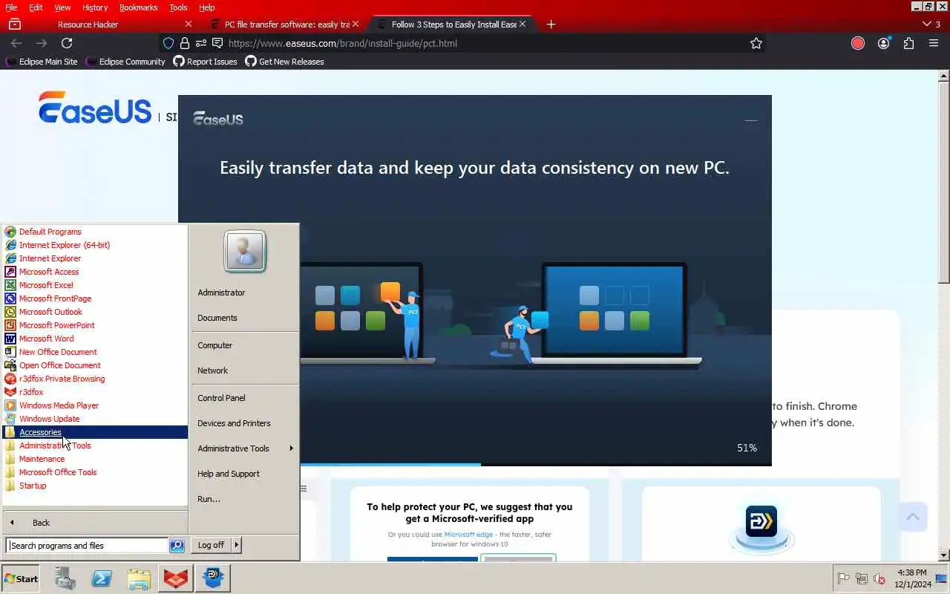
Task: Expand Administrative Tools submenu in right pane
Action: point(245,448)
